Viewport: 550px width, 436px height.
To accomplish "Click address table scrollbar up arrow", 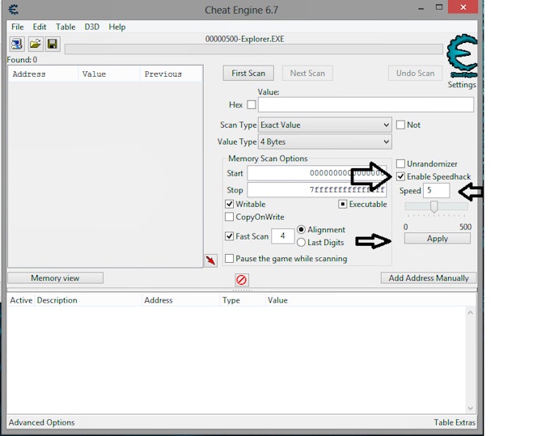I will pos(471,312).
